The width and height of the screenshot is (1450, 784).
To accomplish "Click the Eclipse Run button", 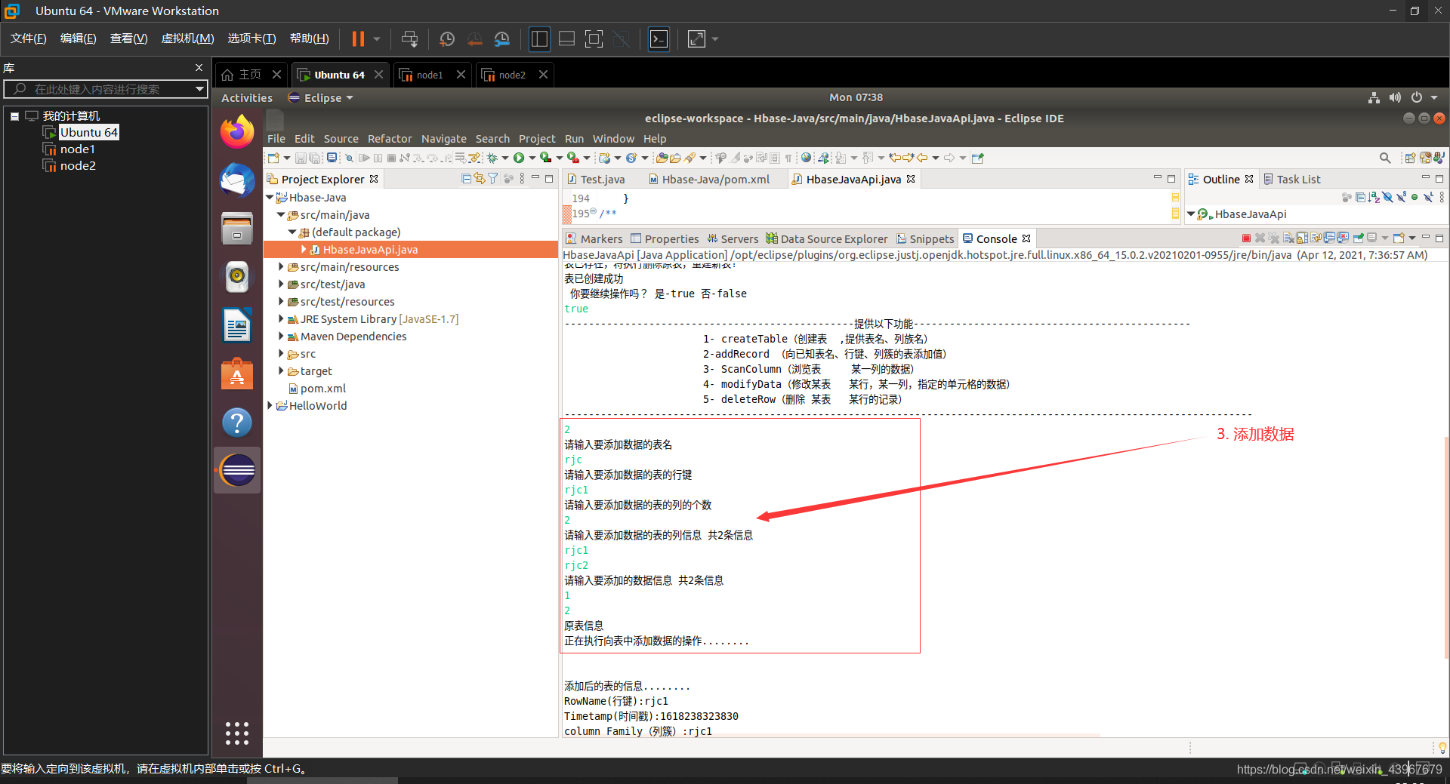I will point(519,158).
